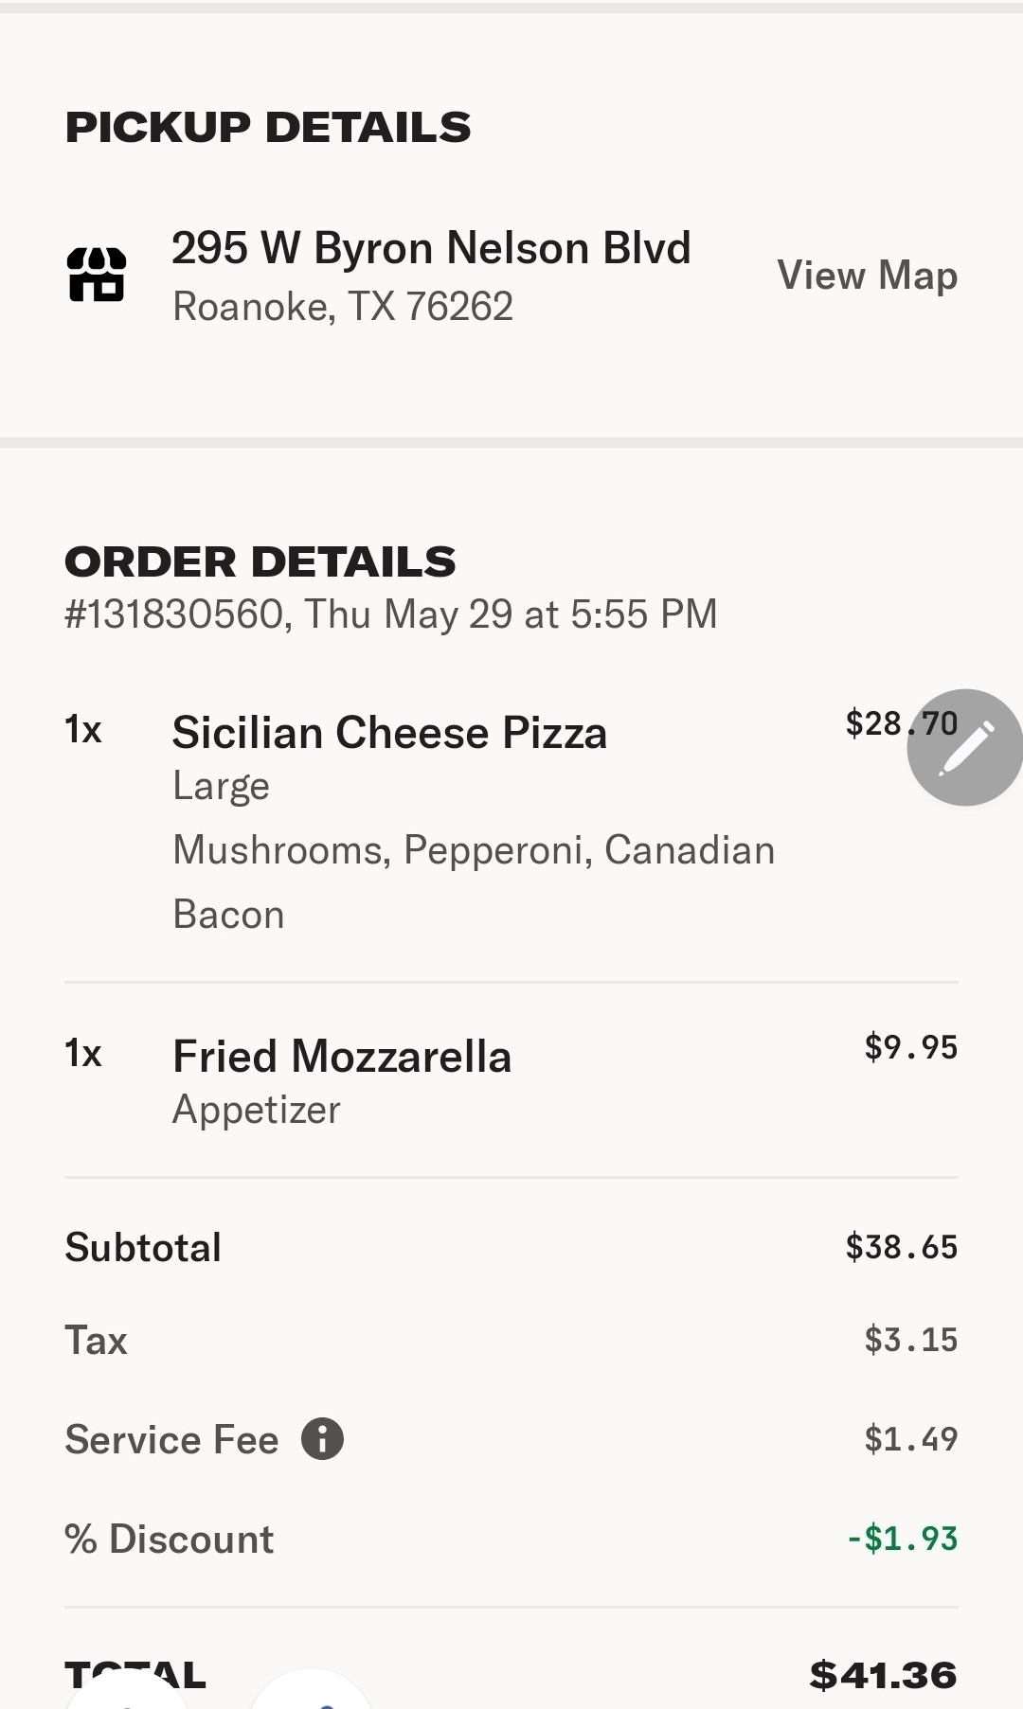Image resolution: width=1023 pixels, height=1709 pixels.
Task: Tap the Tax amount $3.15
Action: click(910, 1340)
